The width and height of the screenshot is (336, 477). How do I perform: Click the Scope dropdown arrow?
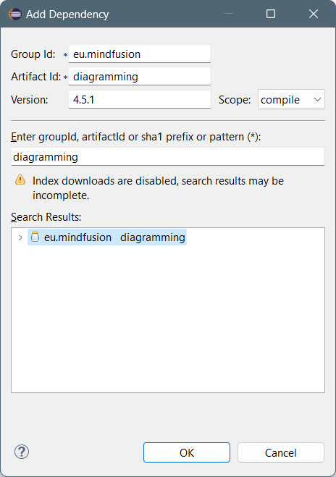[x=317, y=99]
